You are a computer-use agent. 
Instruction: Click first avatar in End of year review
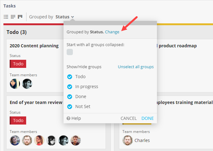coord(15,140)
